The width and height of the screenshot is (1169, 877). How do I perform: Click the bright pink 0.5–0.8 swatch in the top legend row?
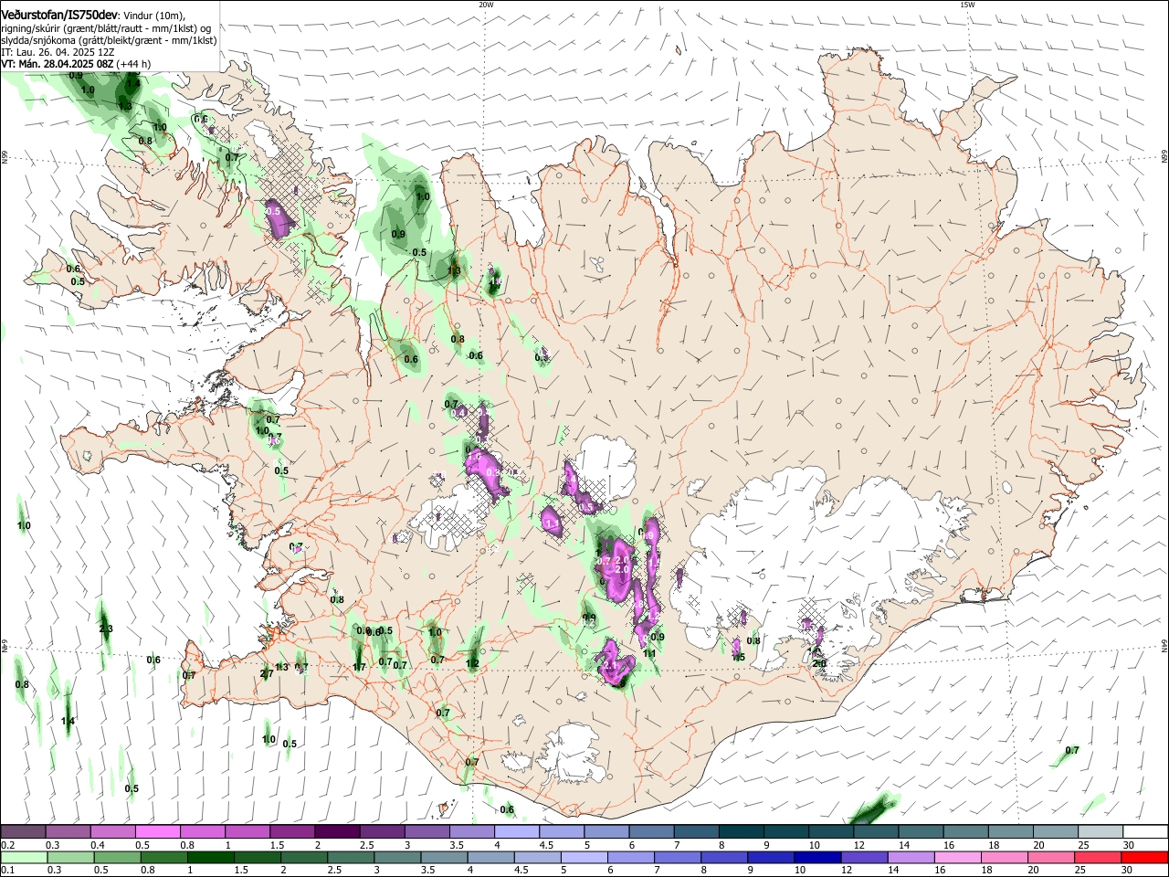158,832
